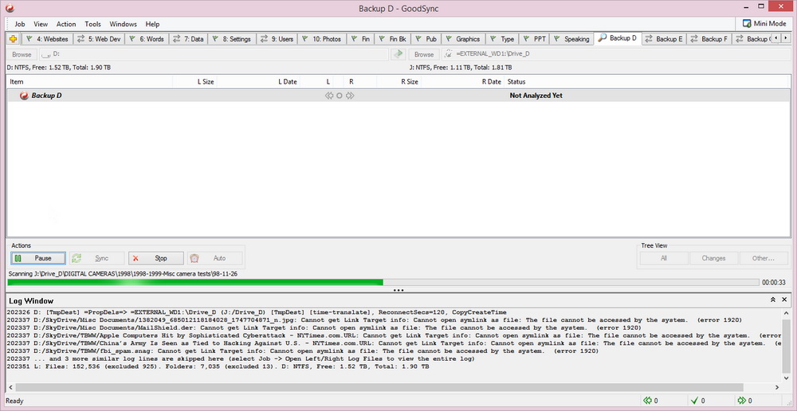This screenshot has height=411, width=797.
Task: Click log line mentioning fbi_spam.snag
Action: [x=304, y=351]
